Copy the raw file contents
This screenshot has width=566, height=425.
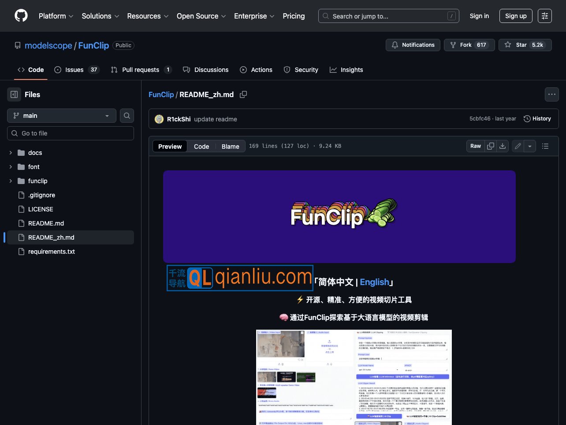coord(491,146)
